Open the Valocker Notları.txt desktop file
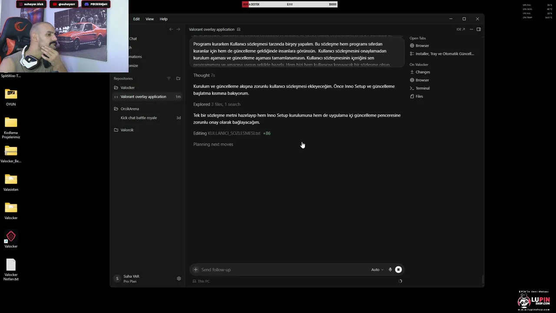Image resolution: width=556 pixels, height=313 pixels. 11,270
